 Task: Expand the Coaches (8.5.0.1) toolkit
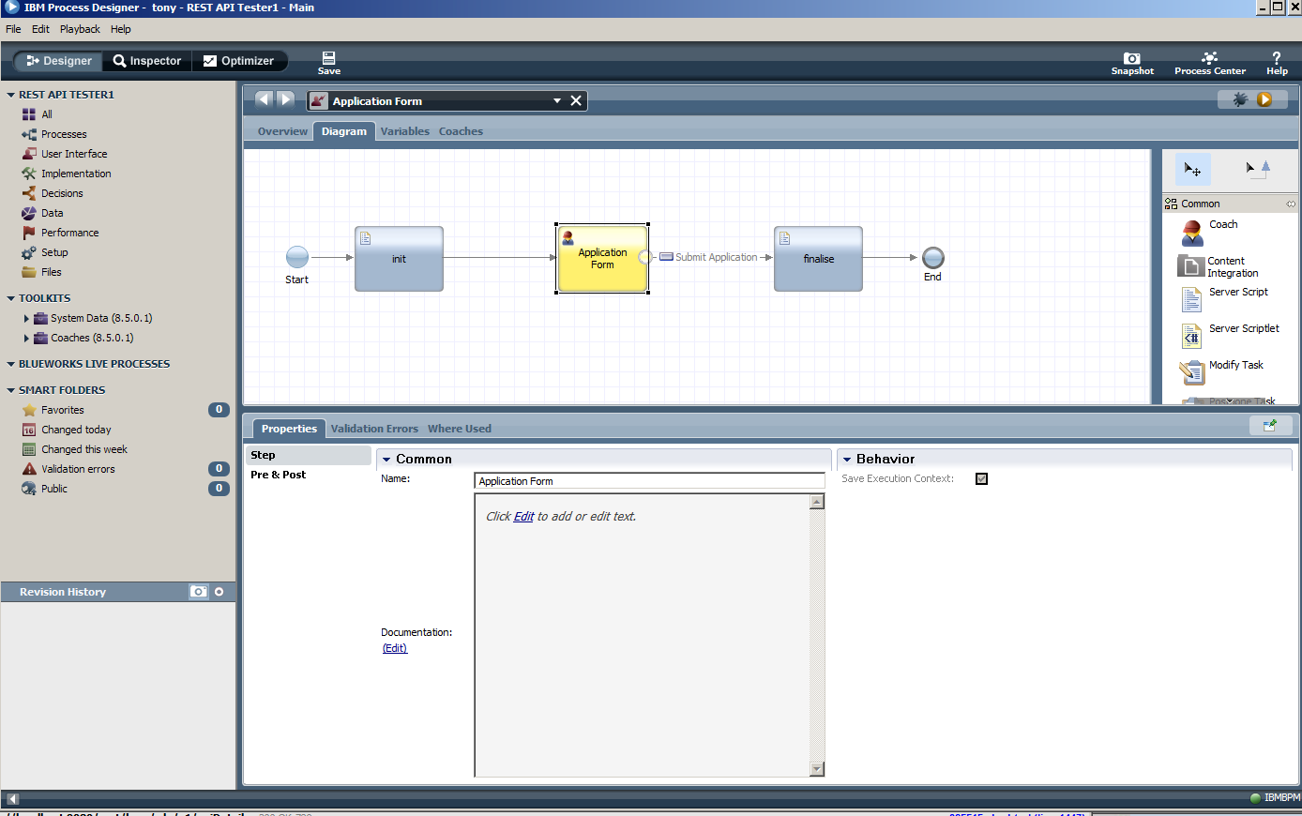tap(26, 338)
